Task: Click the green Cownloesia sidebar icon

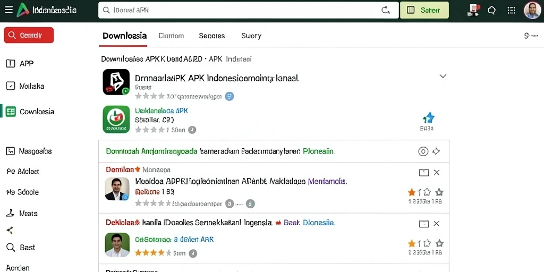Action: (x=11, y=112)
